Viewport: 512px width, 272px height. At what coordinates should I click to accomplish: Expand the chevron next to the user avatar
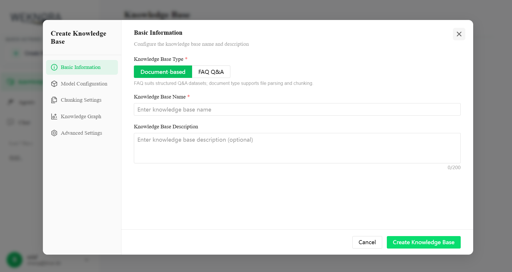coord(86,260)
